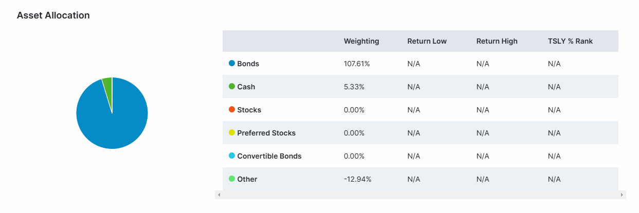The height and width of the screenshot is (213, 639).
Task: Select the Weighting column header
Action: tap(361, 41)
